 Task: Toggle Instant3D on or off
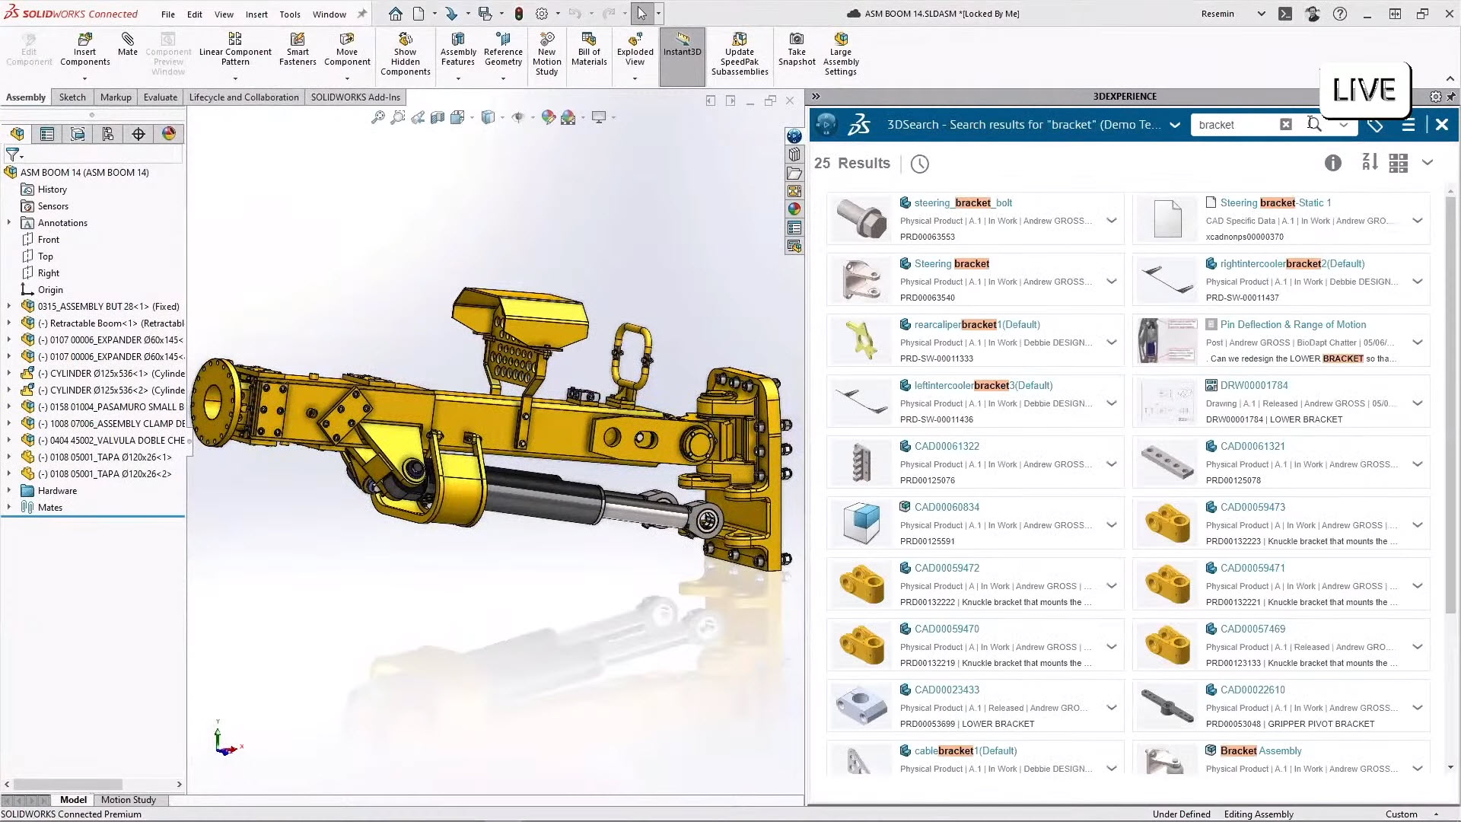682,49
